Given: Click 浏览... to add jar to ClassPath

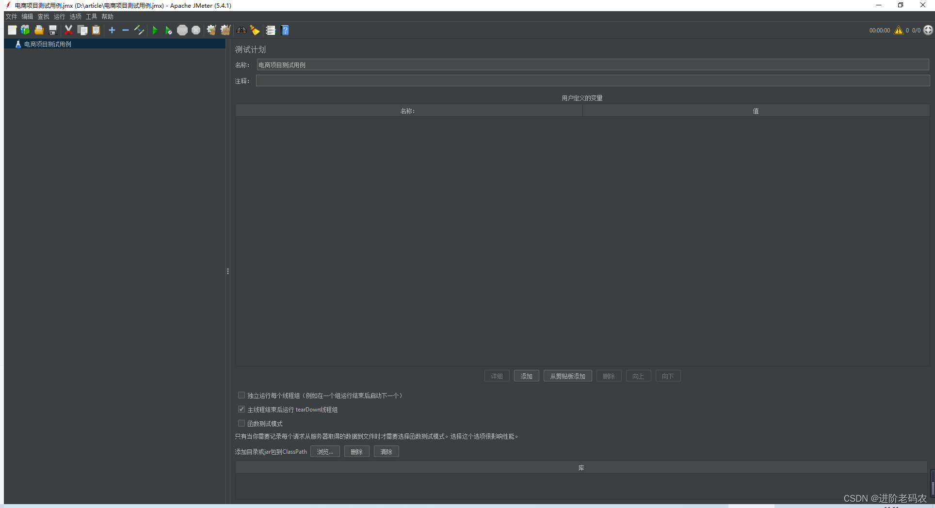Looking at the screenshot, I should pyautogui.click(x=324, y=451).
